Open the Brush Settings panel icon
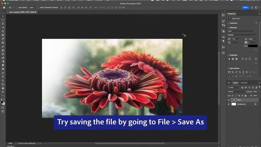261x147 pixels. 223,21
